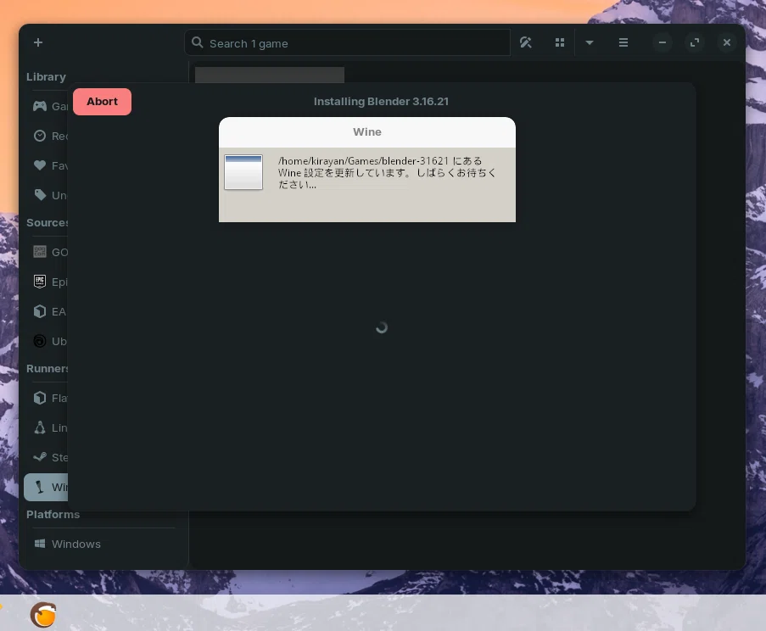766x631 pixels.
Task: Click the Platforms section header
Action: pyautogui.click(x=53, y=514)
